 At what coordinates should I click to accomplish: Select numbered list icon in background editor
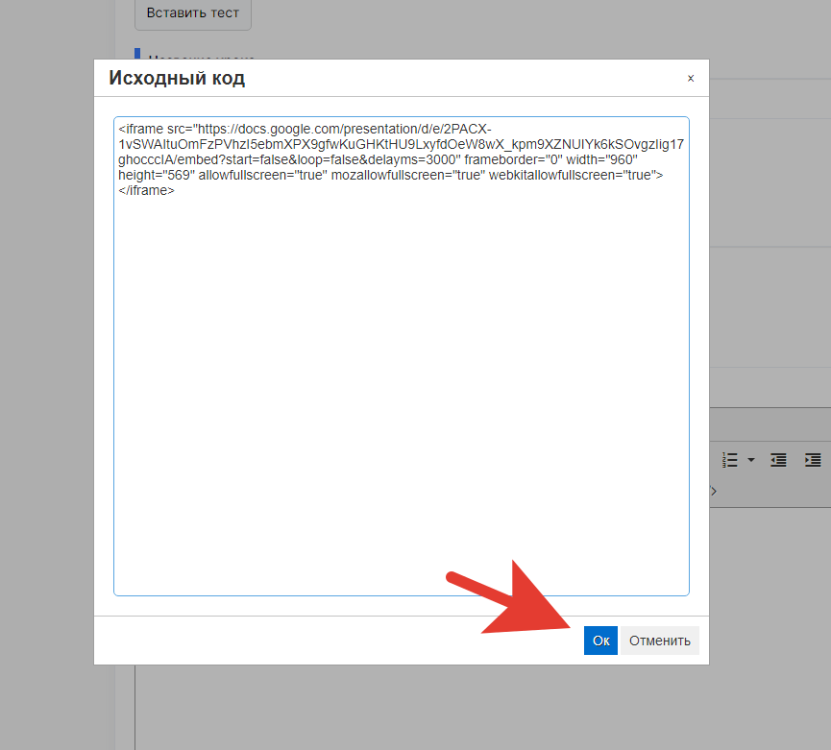tap(730, 460)
